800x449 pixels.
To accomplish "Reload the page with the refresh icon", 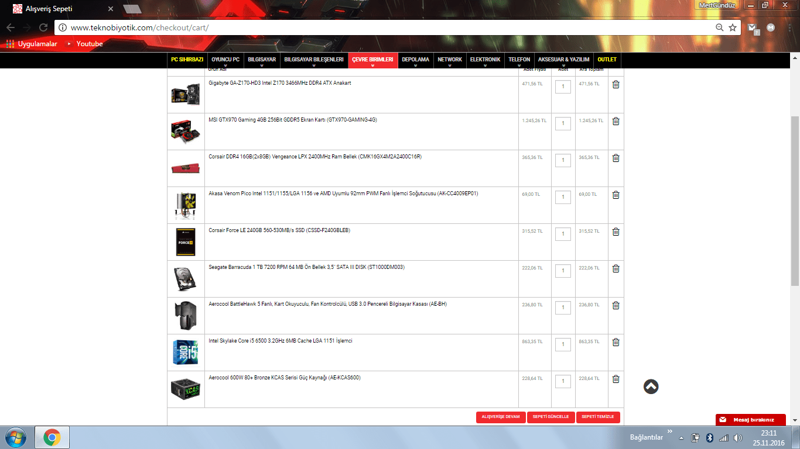I will tap(43, 27).
